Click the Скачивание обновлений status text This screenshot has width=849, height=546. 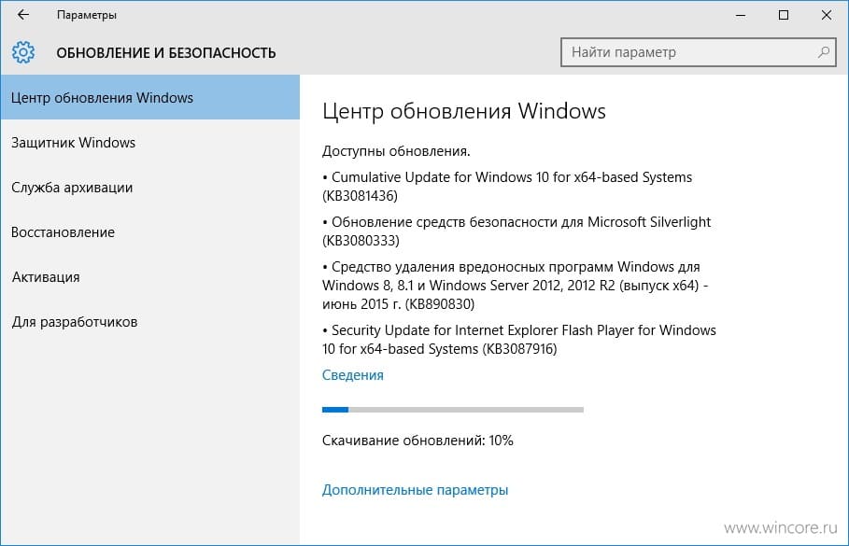pyautogui.click(x=417, y=441)
